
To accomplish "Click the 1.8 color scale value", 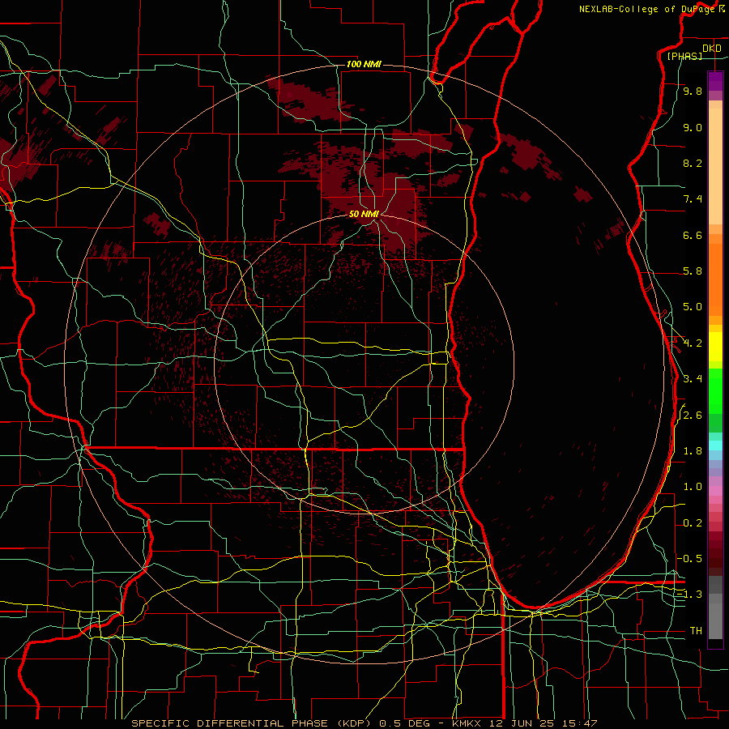I will click(x=693, y=451).
